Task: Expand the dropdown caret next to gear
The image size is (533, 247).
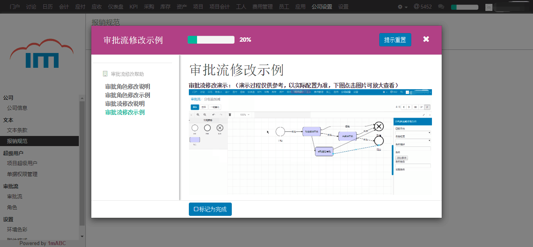Action: [406, 7]
